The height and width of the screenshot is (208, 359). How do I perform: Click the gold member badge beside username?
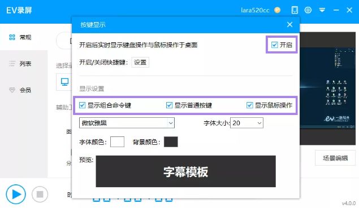pos(277,10)
